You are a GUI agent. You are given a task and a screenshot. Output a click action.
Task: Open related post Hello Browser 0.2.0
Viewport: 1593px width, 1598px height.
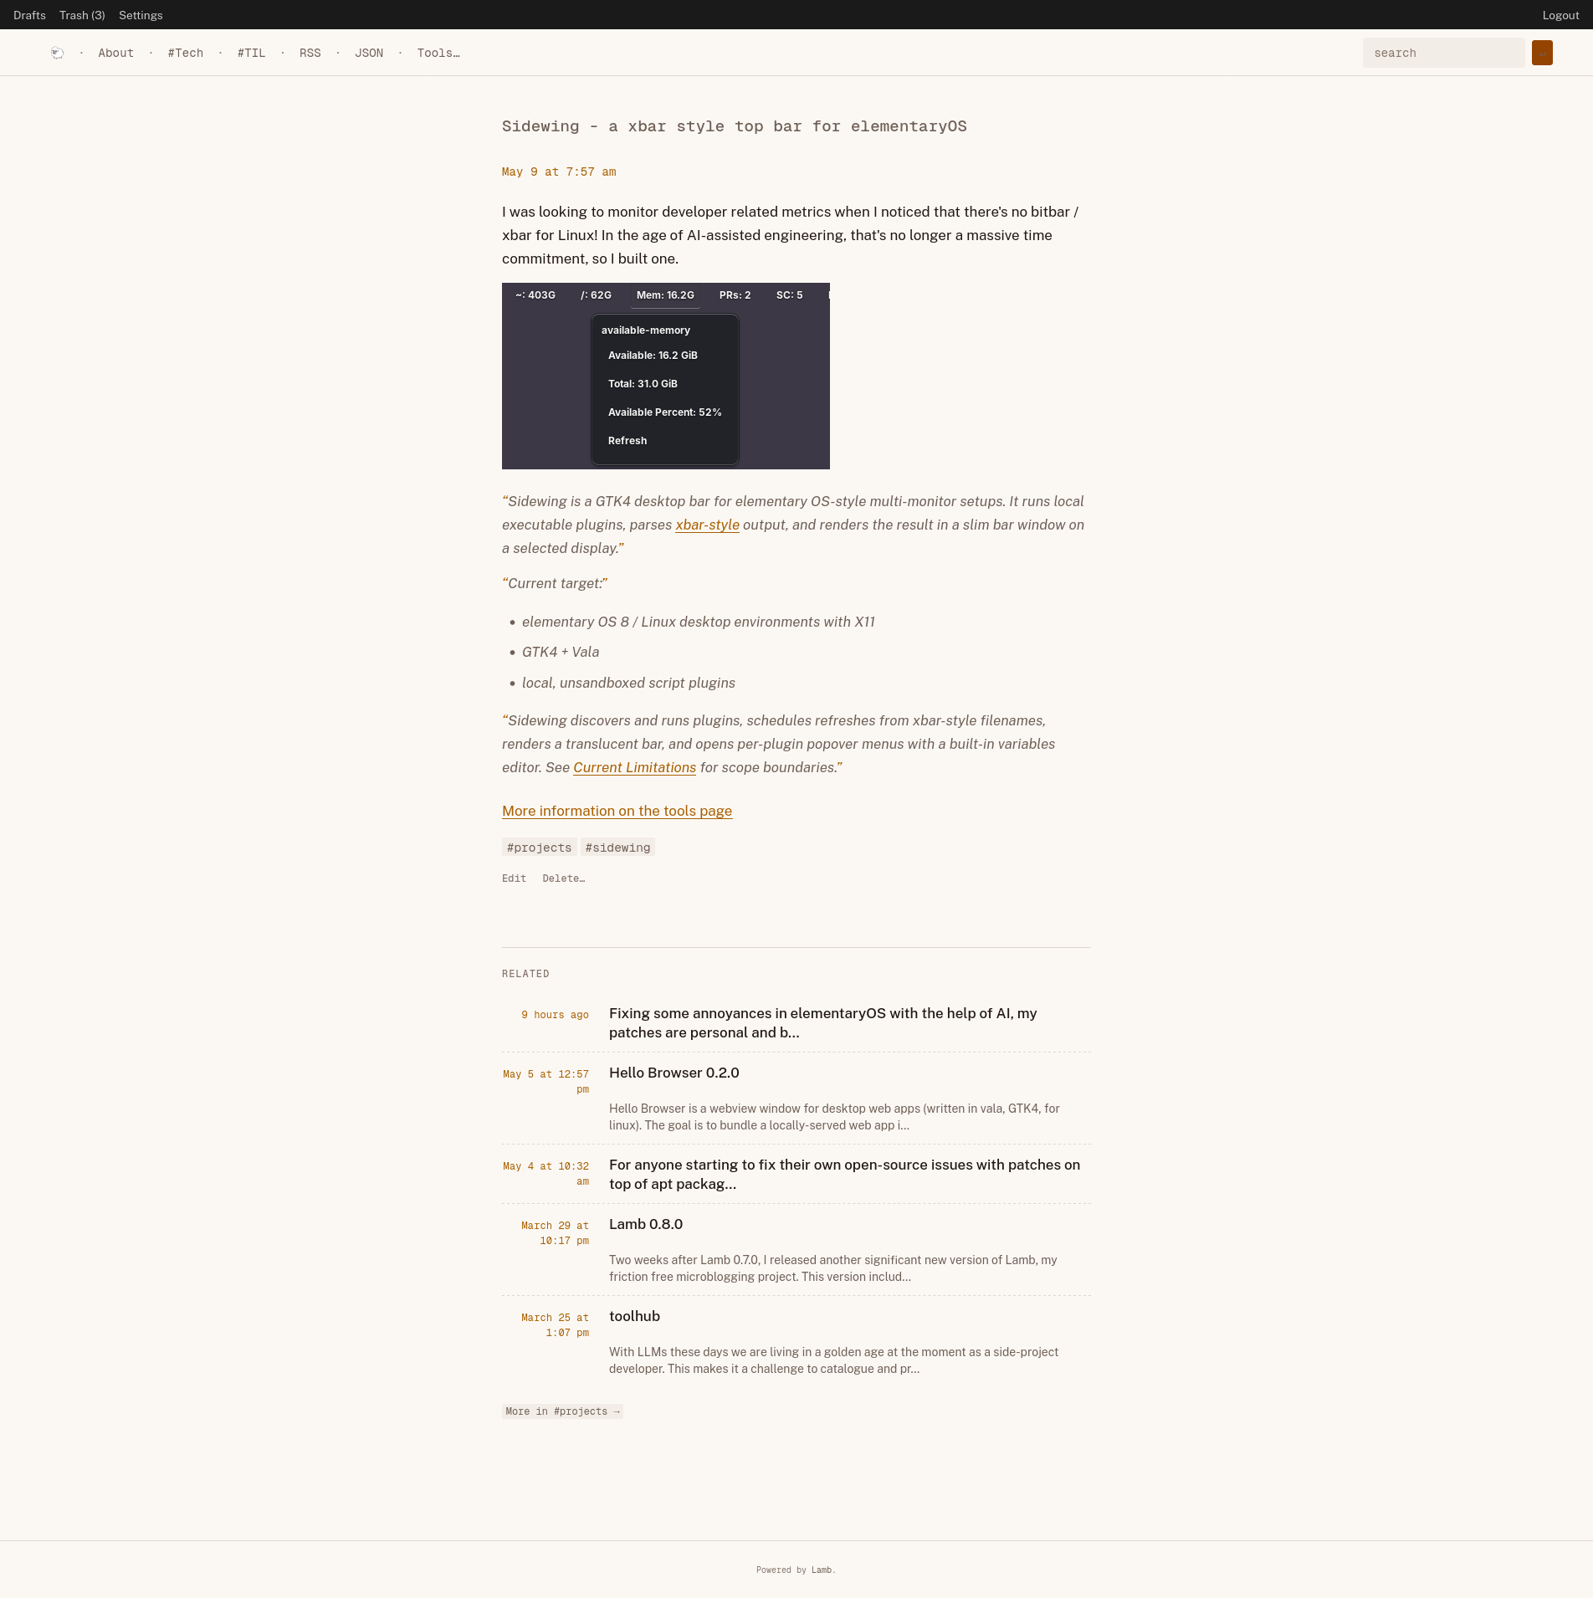pyautogui.click(x=674, y=1073)
